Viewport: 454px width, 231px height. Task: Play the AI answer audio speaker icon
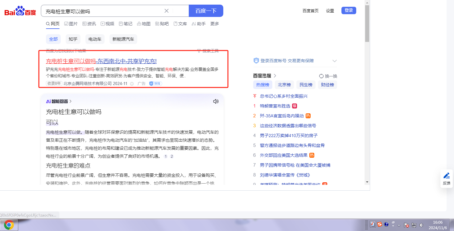click(x=216, y=101)
